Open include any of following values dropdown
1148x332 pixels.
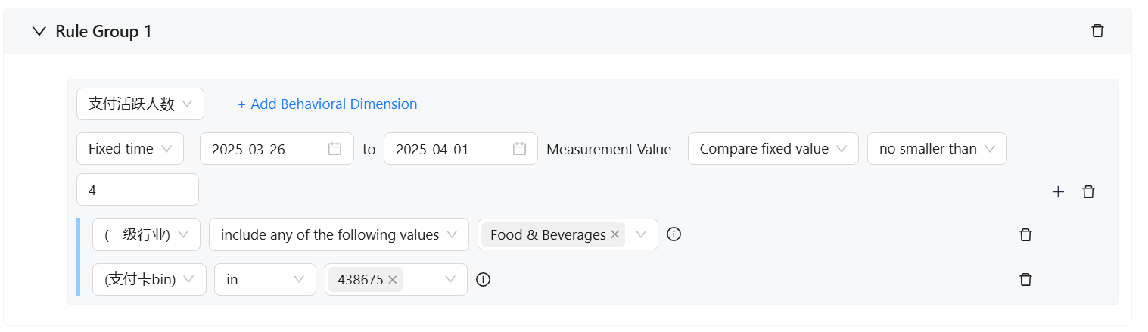coord(338,234)
